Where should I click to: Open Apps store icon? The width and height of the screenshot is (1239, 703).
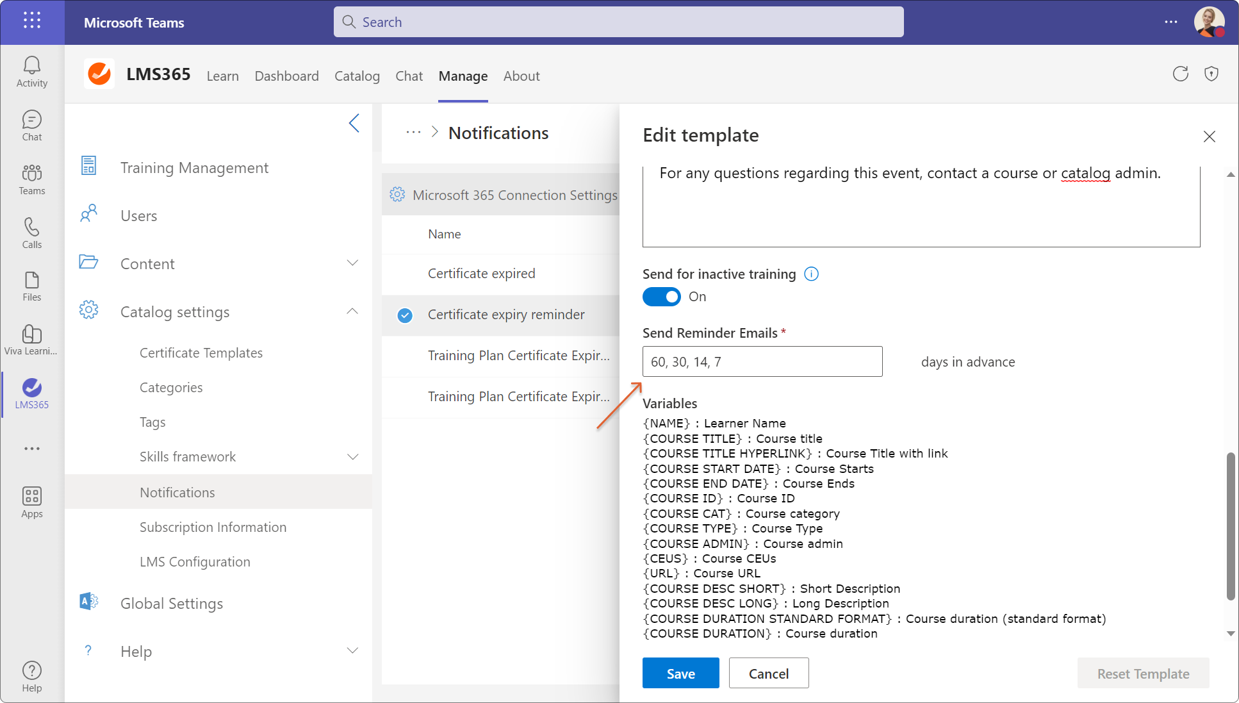click(x=32, y=502)
